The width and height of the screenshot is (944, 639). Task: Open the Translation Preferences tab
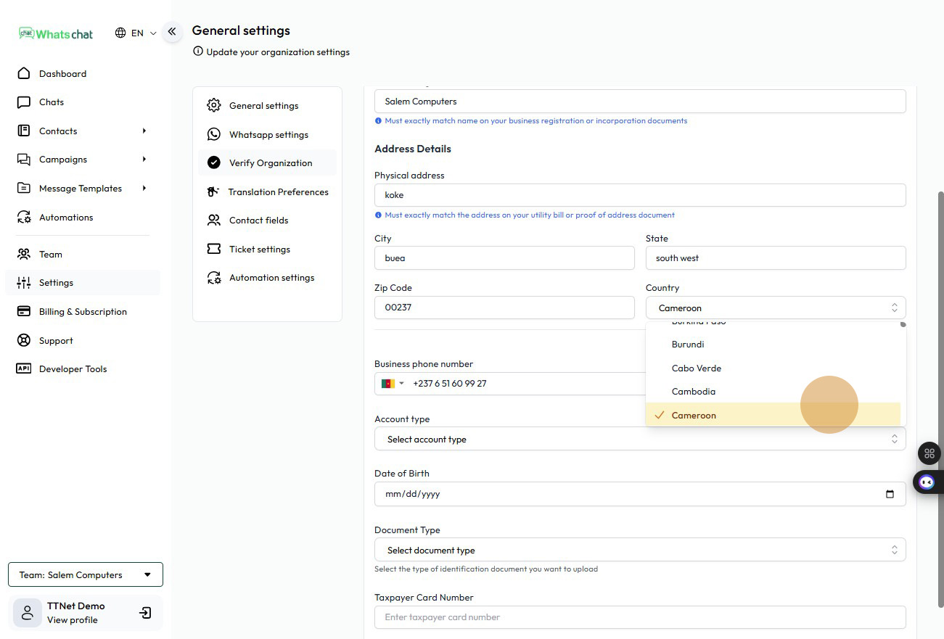(278, 192)
